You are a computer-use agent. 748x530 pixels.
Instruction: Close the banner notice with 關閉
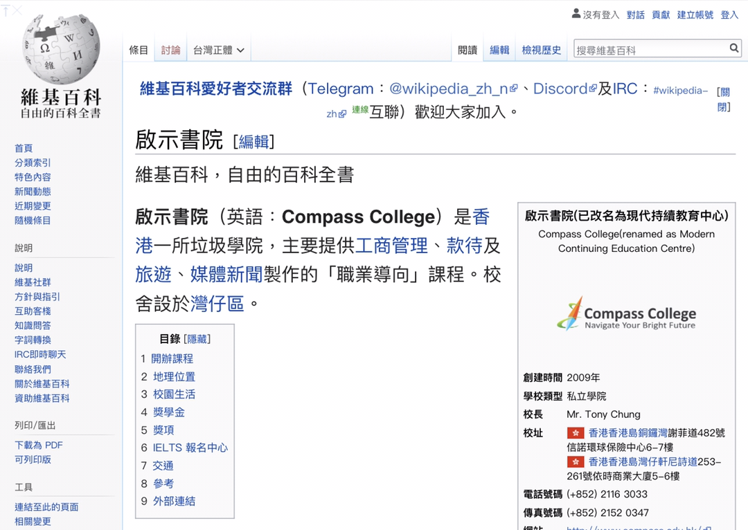click(724, 99)
